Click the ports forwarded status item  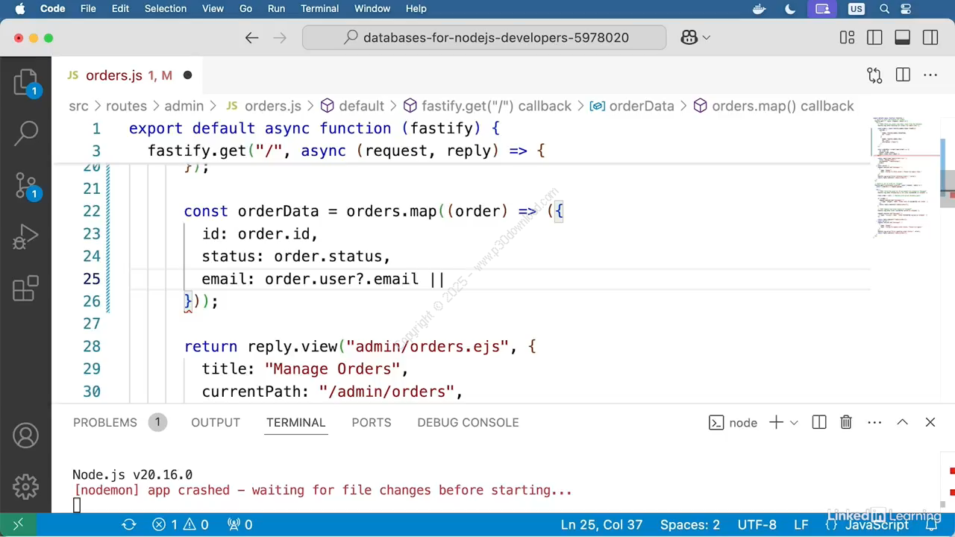pos(239,524)
